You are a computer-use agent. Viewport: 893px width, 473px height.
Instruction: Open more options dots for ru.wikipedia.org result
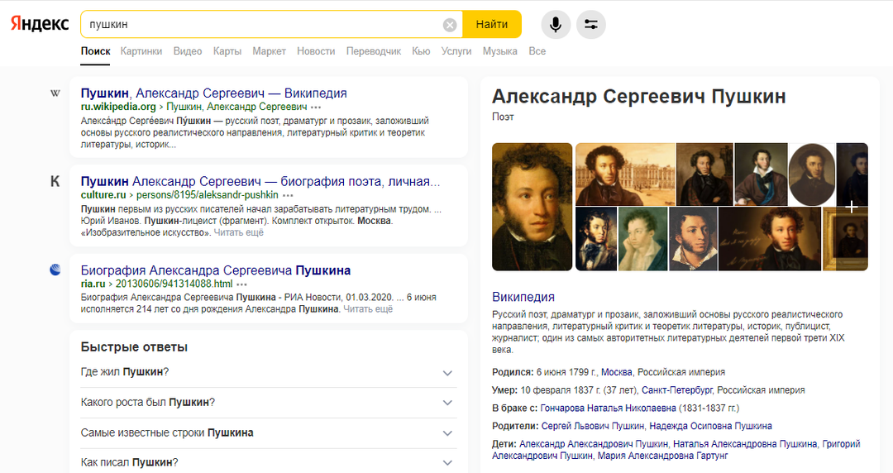pyautogui.click(x=316, y=107)
